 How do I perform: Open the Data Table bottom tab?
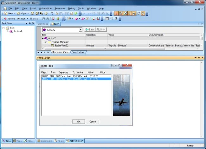pos(45,141)
